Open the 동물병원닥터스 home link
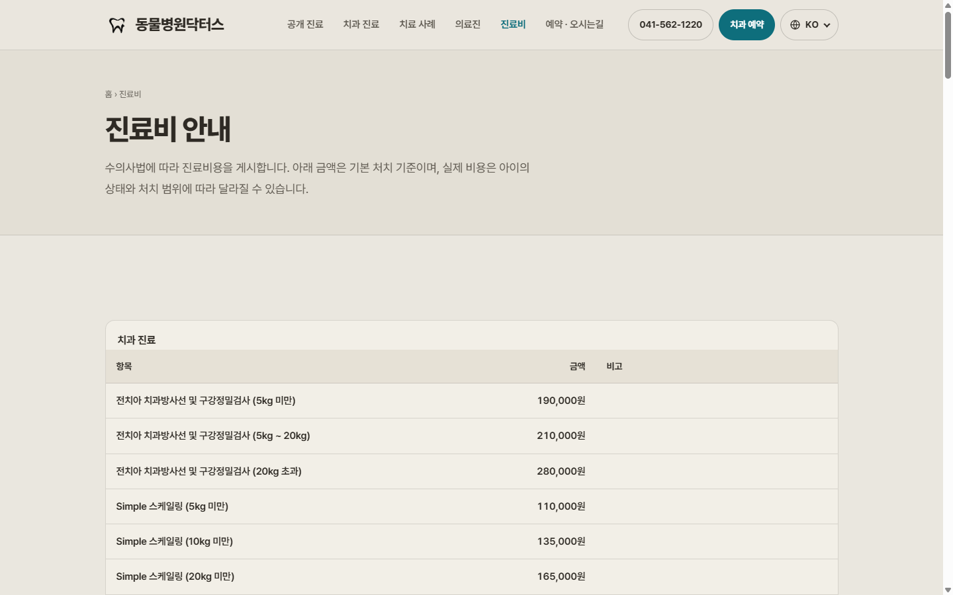 pos(166,25)
